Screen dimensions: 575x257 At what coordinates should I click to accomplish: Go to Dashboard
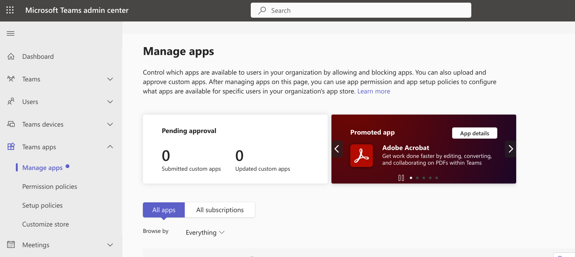point(38,57)
